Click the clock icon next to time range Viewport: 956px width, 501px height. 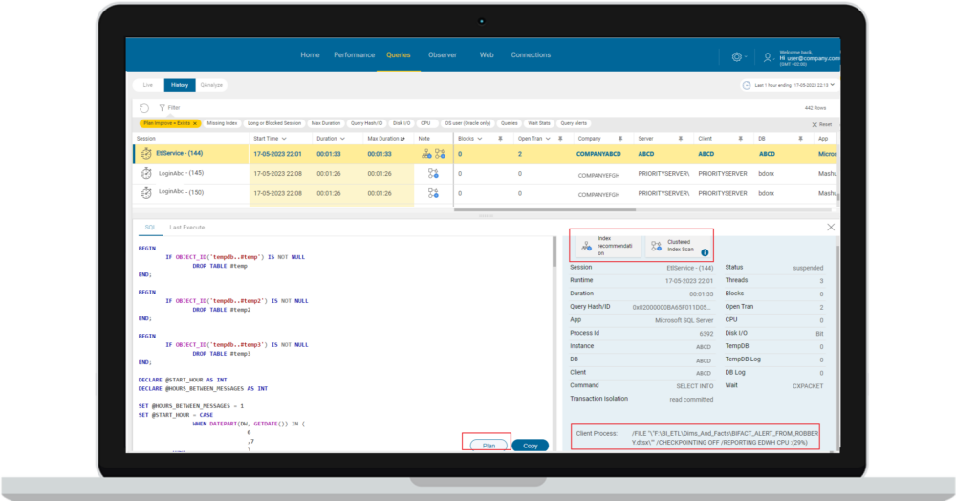(747, 85)
